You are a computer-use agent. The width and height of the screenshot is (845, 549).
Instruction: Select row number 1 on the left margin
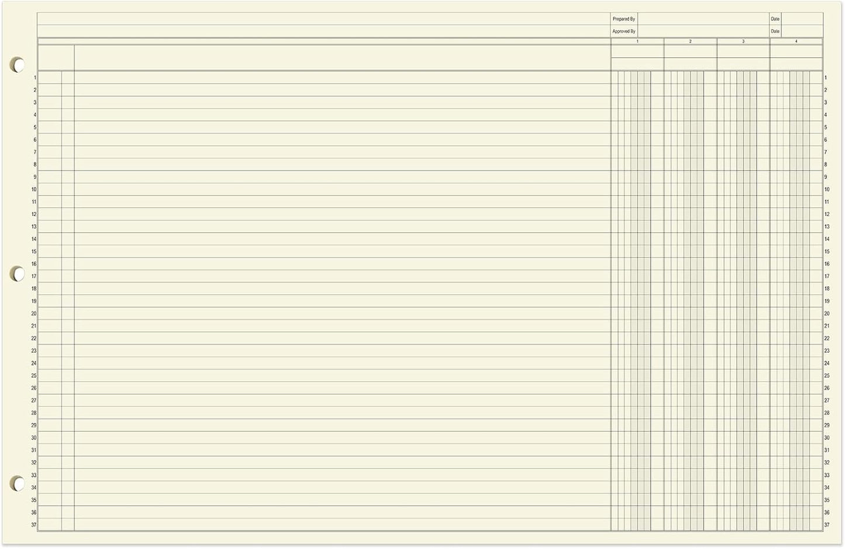(34, 77)
